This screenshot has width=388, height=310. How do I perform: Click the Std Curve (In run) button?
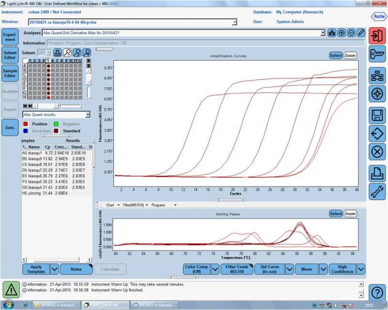pyautogui.click(x=270, y=269)
